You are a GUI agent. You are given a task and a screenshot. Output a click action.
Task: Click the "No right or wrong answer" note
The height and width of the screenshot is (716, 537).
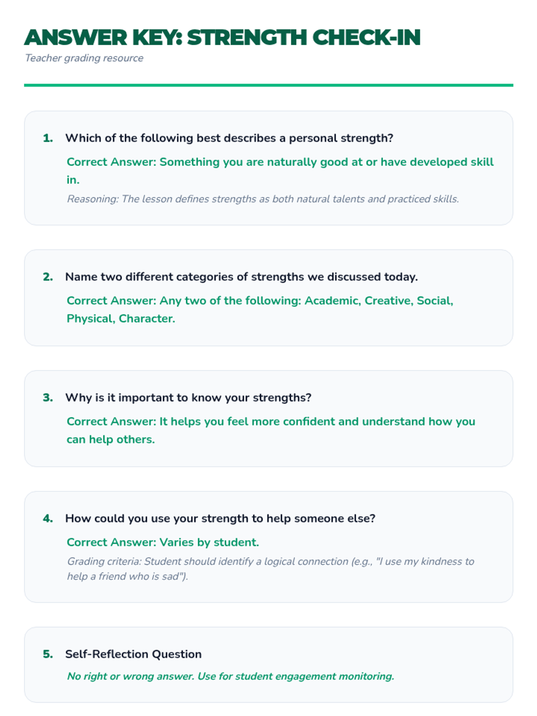pos(230,676)
